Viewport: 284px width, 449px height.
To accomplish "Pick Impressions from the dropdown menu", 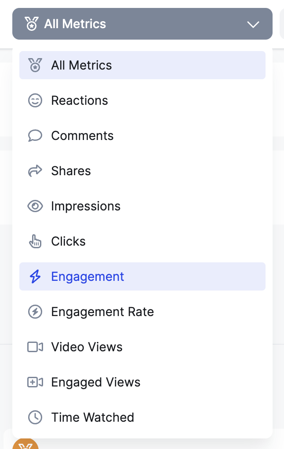I will (x=86, y=206).
